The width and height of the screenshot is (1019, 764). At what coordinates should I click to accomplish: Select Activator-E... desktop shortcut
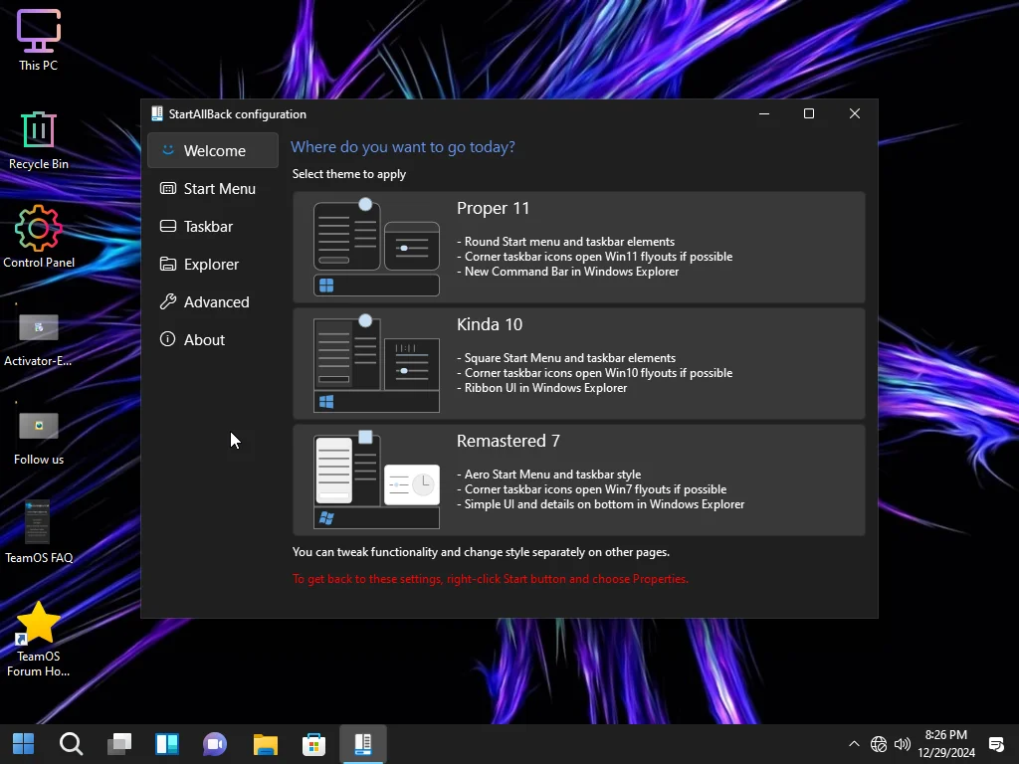pos(39,338)
